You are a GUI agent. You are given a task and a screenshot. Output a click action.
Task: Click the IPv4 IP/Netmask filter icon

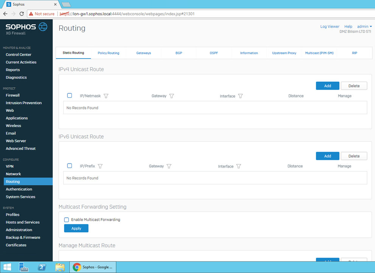106,96
